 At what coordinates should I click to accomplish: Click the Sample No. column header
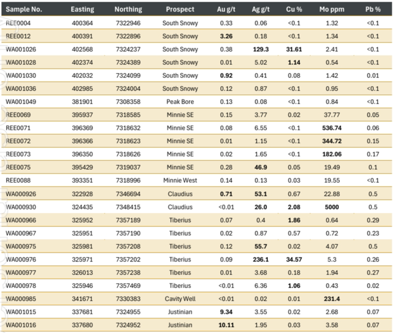click(x=24, y=9)
